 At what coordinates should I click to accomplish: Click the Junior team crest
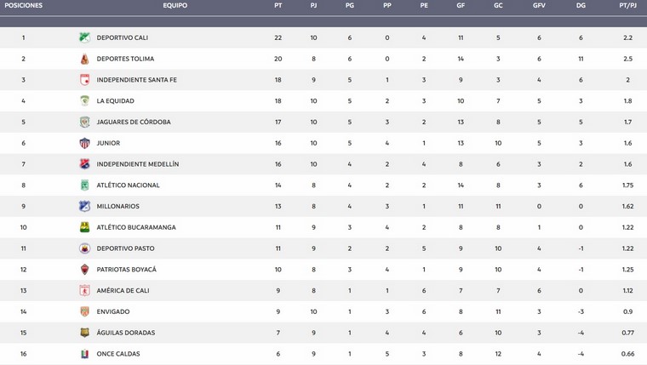[x=84, y=143]
